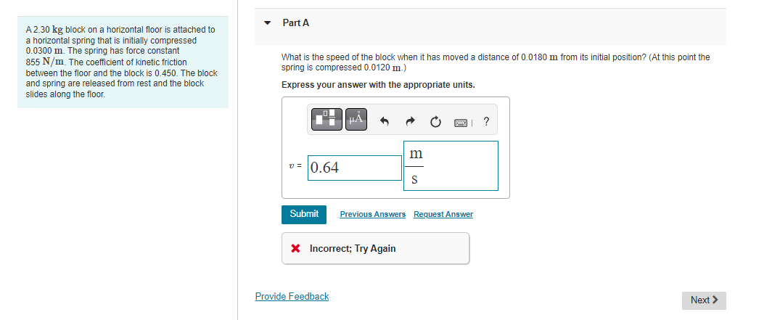Open the Greek symbols and units palette
The width and height of the screenshot is (780, 320).
point(356,120)
